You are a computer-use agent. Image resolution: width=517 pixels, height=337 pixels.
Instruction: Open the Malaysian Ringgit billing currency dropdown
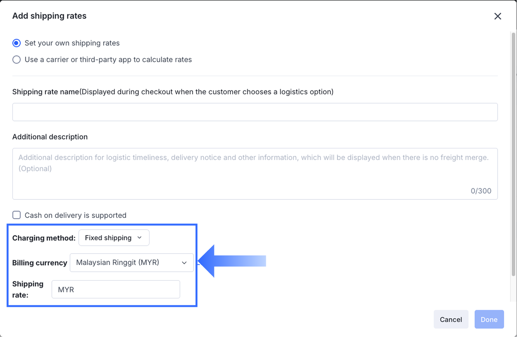tap(131, 263)
